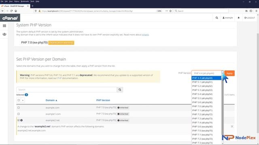Open the Edit menu
This screenshot has width=259, height=145.
pos(6,1)
